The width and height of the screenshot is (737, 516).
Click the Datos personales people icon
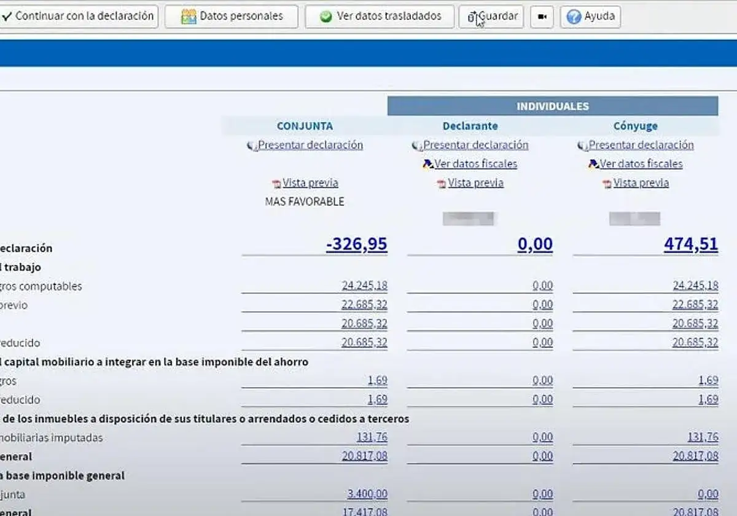tap(189, 17)
